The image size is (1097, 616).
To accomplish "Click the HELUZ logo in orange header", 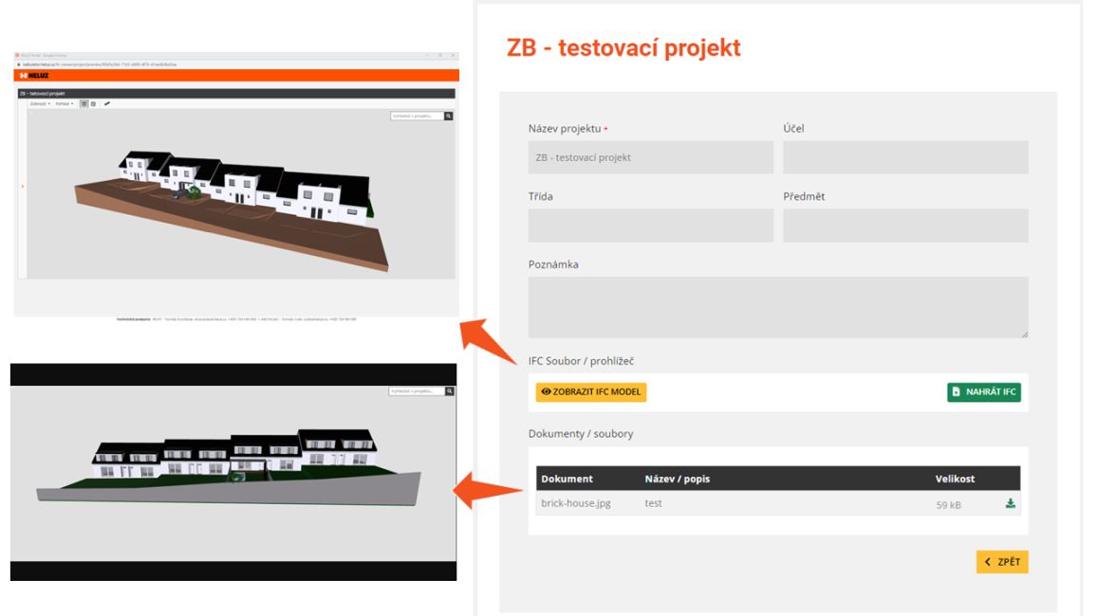I will [x=32, y=75].
